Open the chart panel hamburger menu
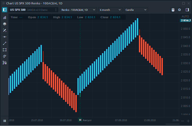The height and width of the screenshot is (126, 192). pyautogui.click(x=4, y=121)
